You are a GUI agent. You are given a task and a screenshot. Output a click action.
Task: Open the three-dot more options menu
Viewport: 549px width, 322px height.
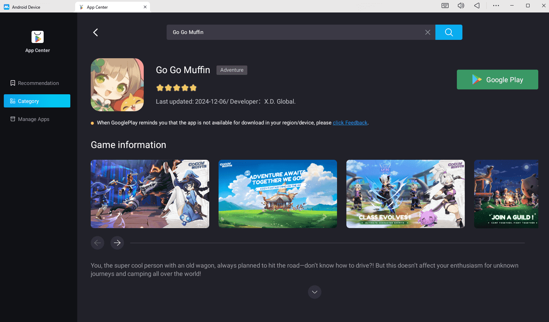point(496,6)
